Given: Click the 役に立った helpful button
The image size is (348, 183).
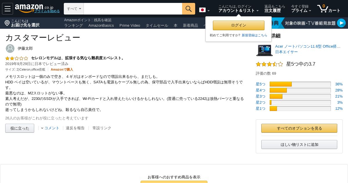Looking at the screenshot, I should pos(20,128).
